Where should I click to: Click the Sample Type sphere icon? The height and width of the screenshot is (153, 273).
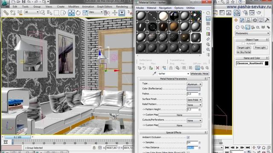(x=208, y=13)
